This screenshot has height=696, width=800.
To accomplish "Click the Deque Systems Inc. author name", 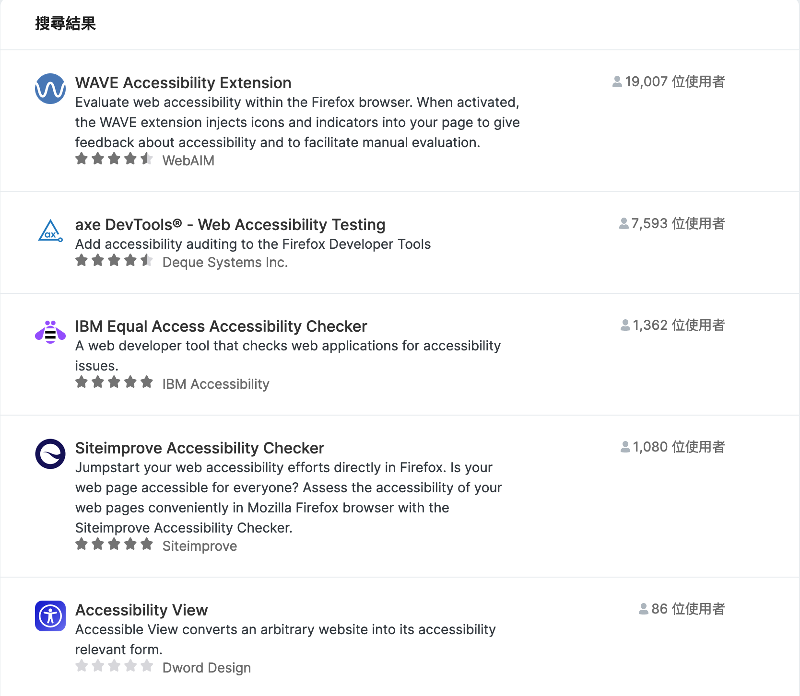I will click(225, 262).
